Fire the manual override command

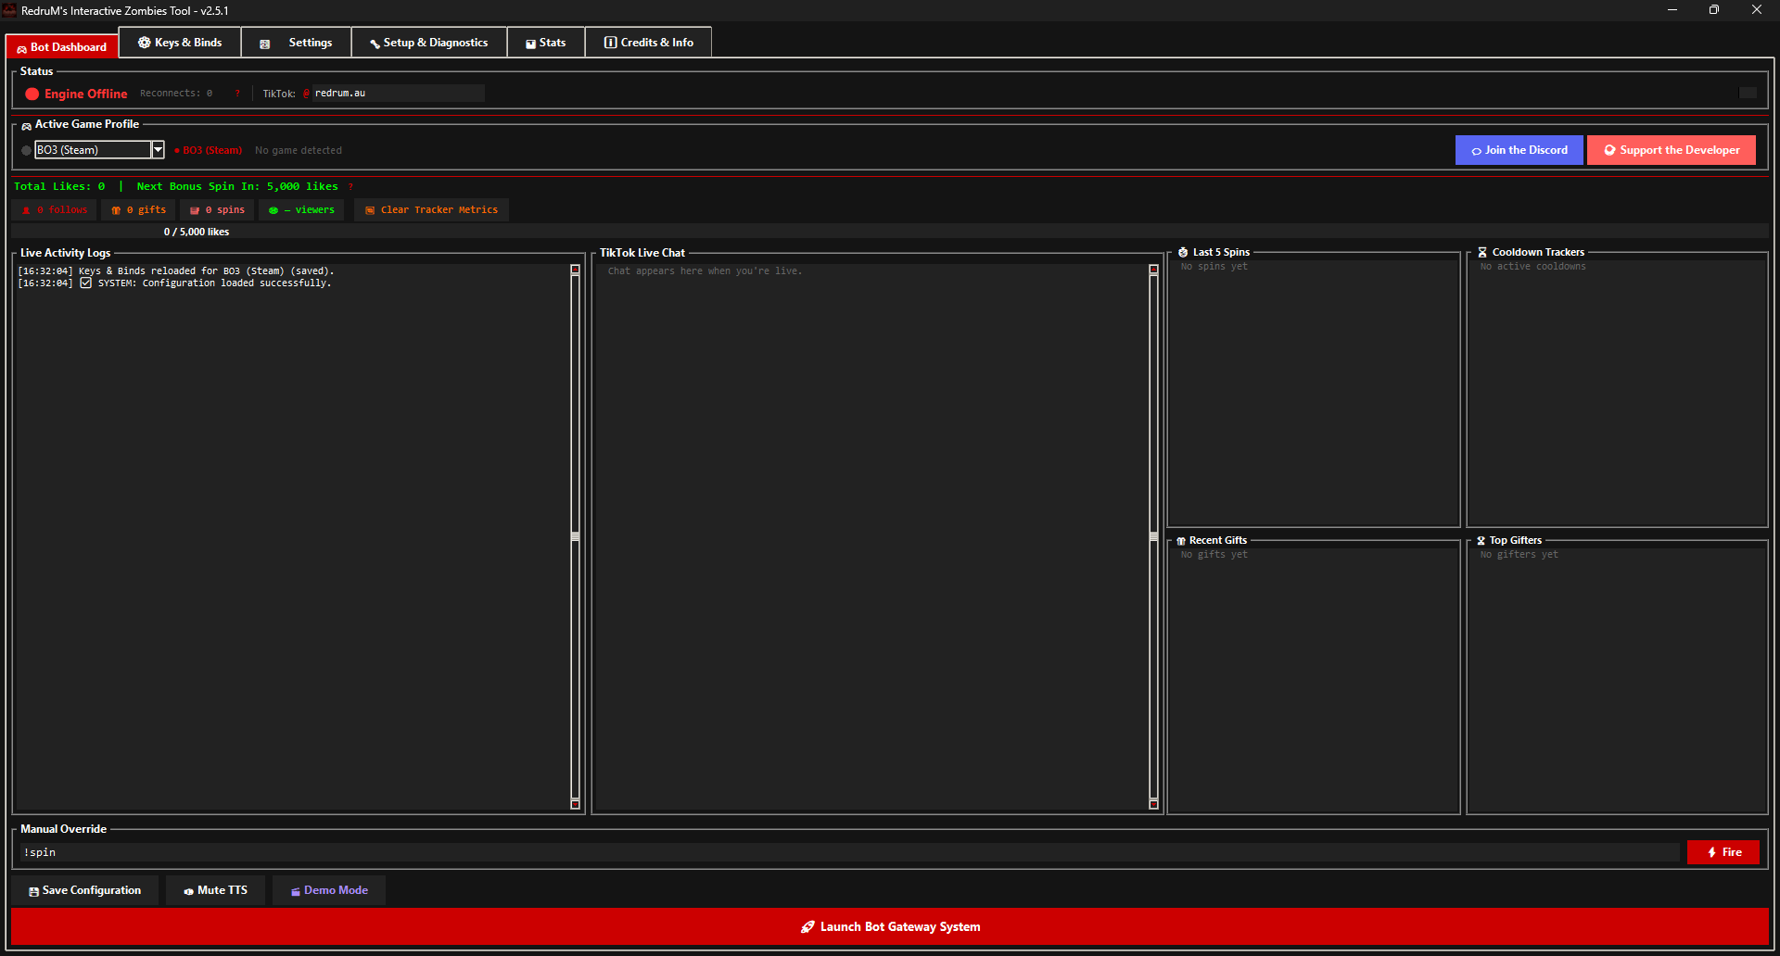[x=1723, y=852]
